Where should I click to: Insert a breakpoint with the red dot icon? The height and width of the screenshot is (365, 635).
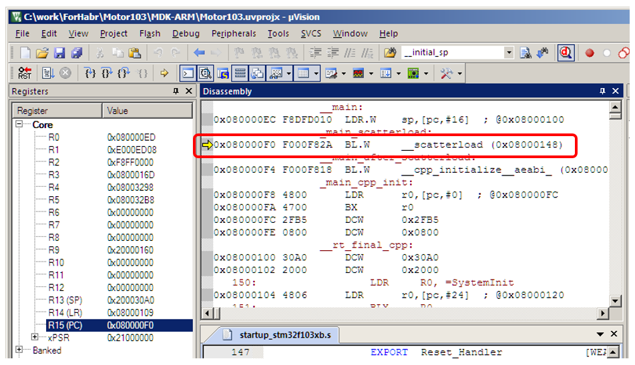pos(590,53)
